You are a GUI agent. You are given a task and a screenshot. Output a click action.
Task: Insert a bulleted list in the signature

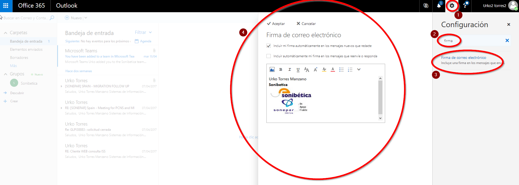[341, 69]
